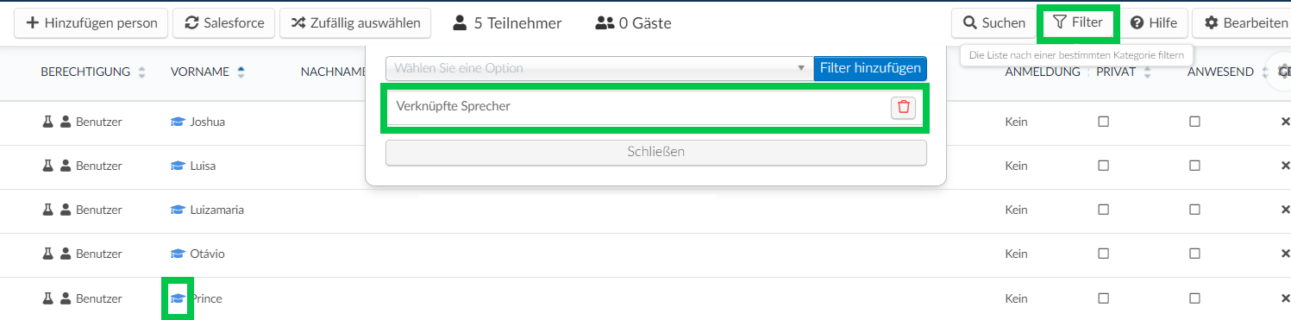Click the Filter hinzufügen button
The height and width of the screenshot is (320, 1291).
870,68
